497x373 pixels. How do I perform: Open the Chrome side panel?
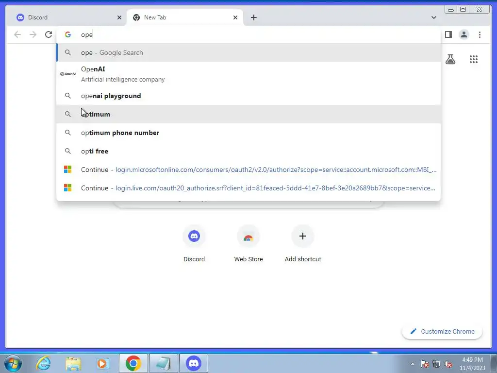pyautogui.click(x=448, y=34)
